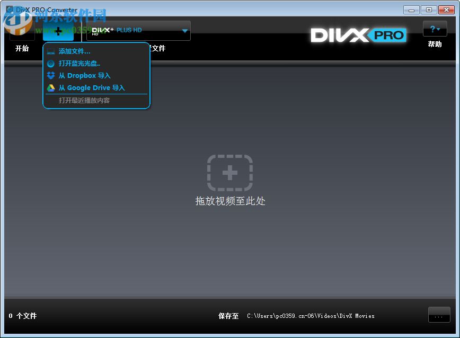Screen dimensions: 460x338
Task: Select the 开始 tab
Action: pos(21,49)
